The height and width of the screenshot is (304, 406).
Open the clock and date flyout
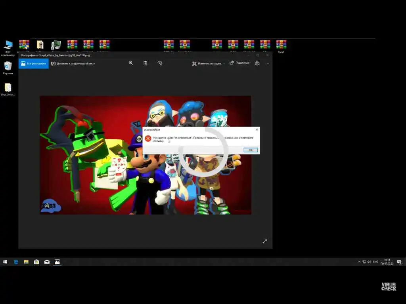coord(387,262)
